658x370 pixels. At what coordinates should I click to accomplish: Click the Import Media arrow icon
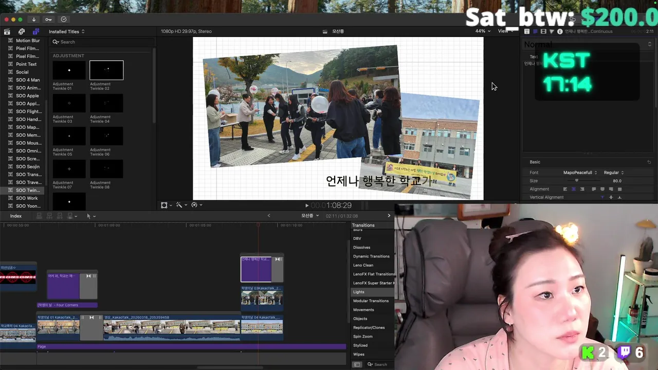pos(34,20)
